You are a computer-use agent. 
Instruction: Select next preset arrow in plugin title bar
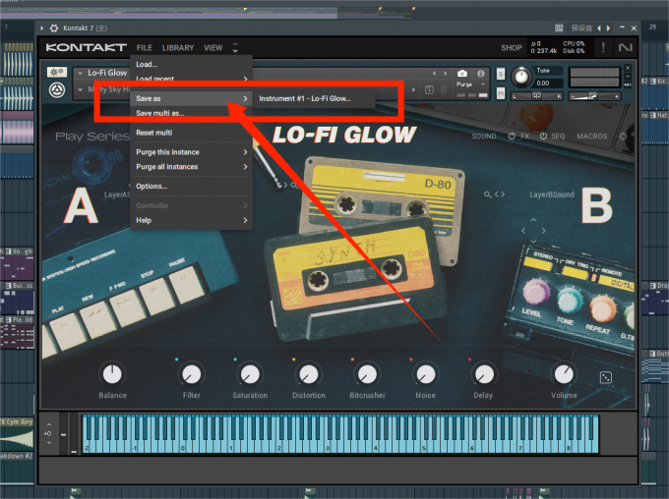pos(608,28)
